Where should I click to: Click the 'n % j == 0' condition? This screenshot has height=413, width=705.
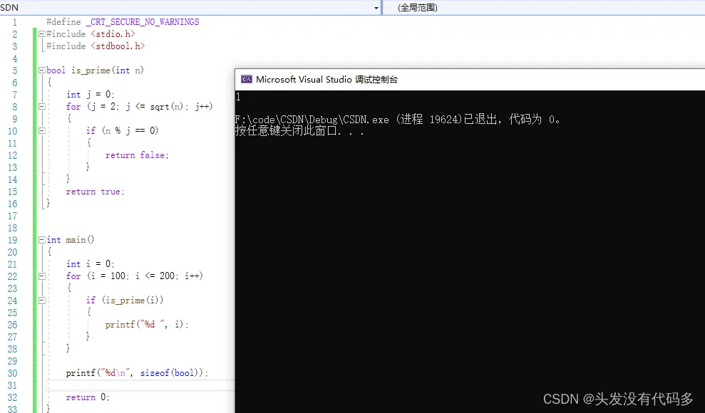[130, 130]
